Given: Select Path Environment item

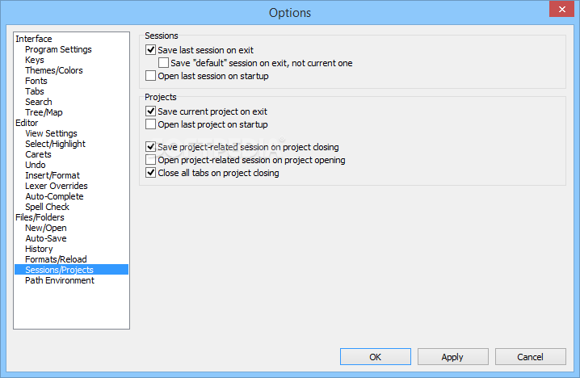Looking at the screenshot, I should click(x=60, y=280).
